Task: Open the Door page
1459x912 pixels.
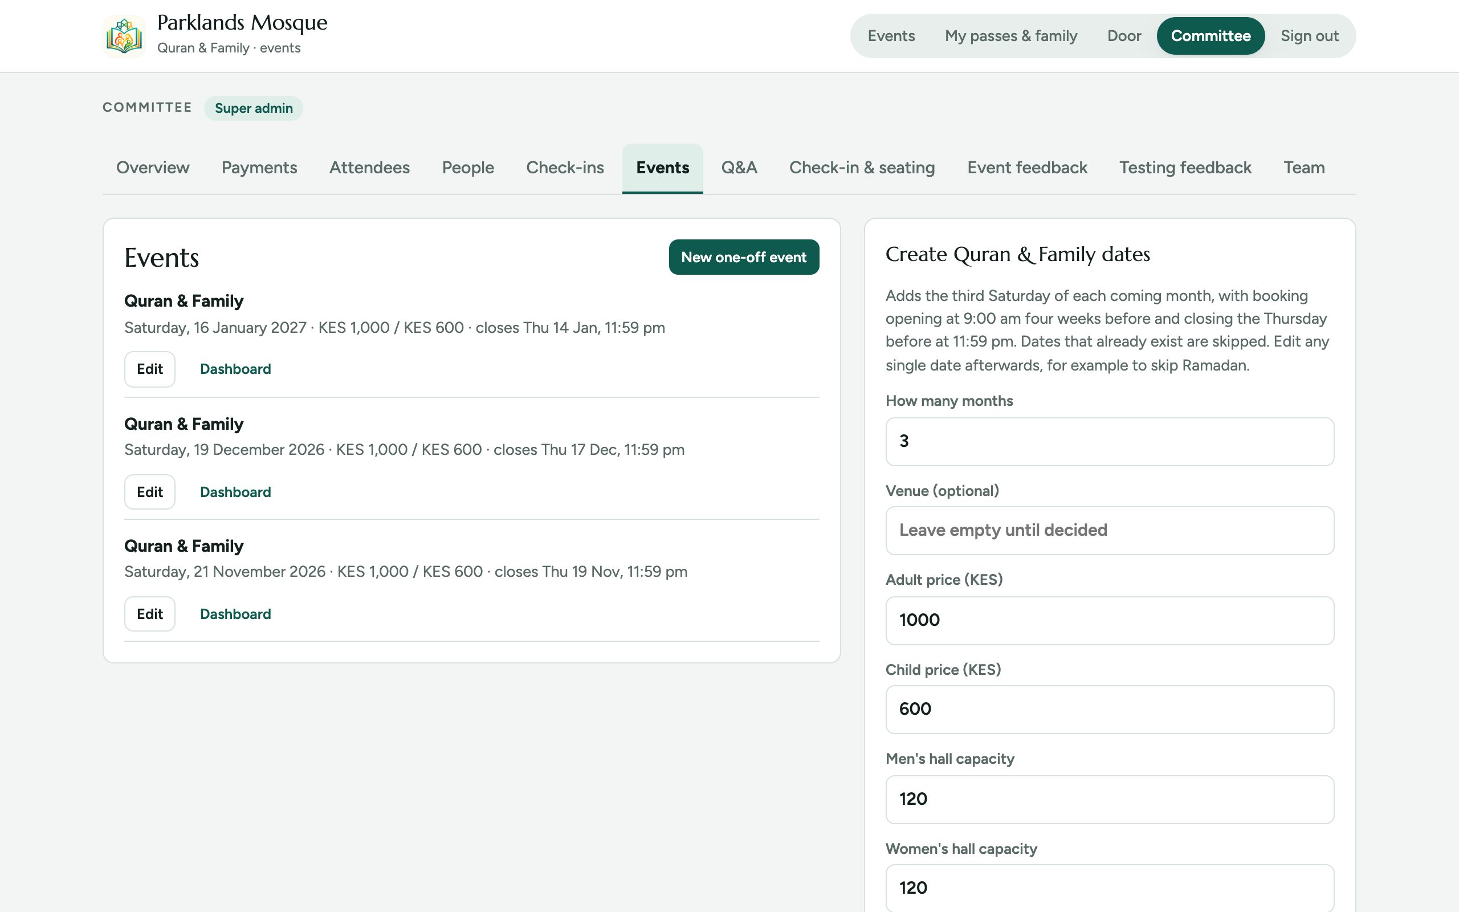Action: pos(1124,35)
